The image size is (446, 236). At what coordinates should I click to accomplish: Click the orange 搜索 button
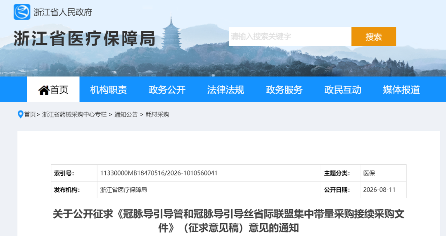[x=373, y=36]
